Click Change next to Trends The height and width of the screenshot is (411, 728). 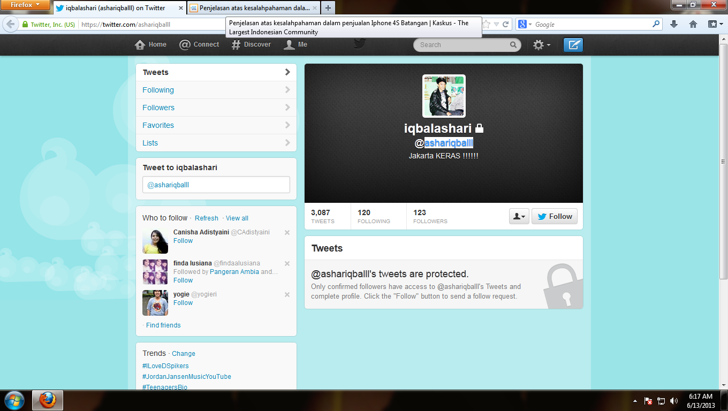coord(184,354)
